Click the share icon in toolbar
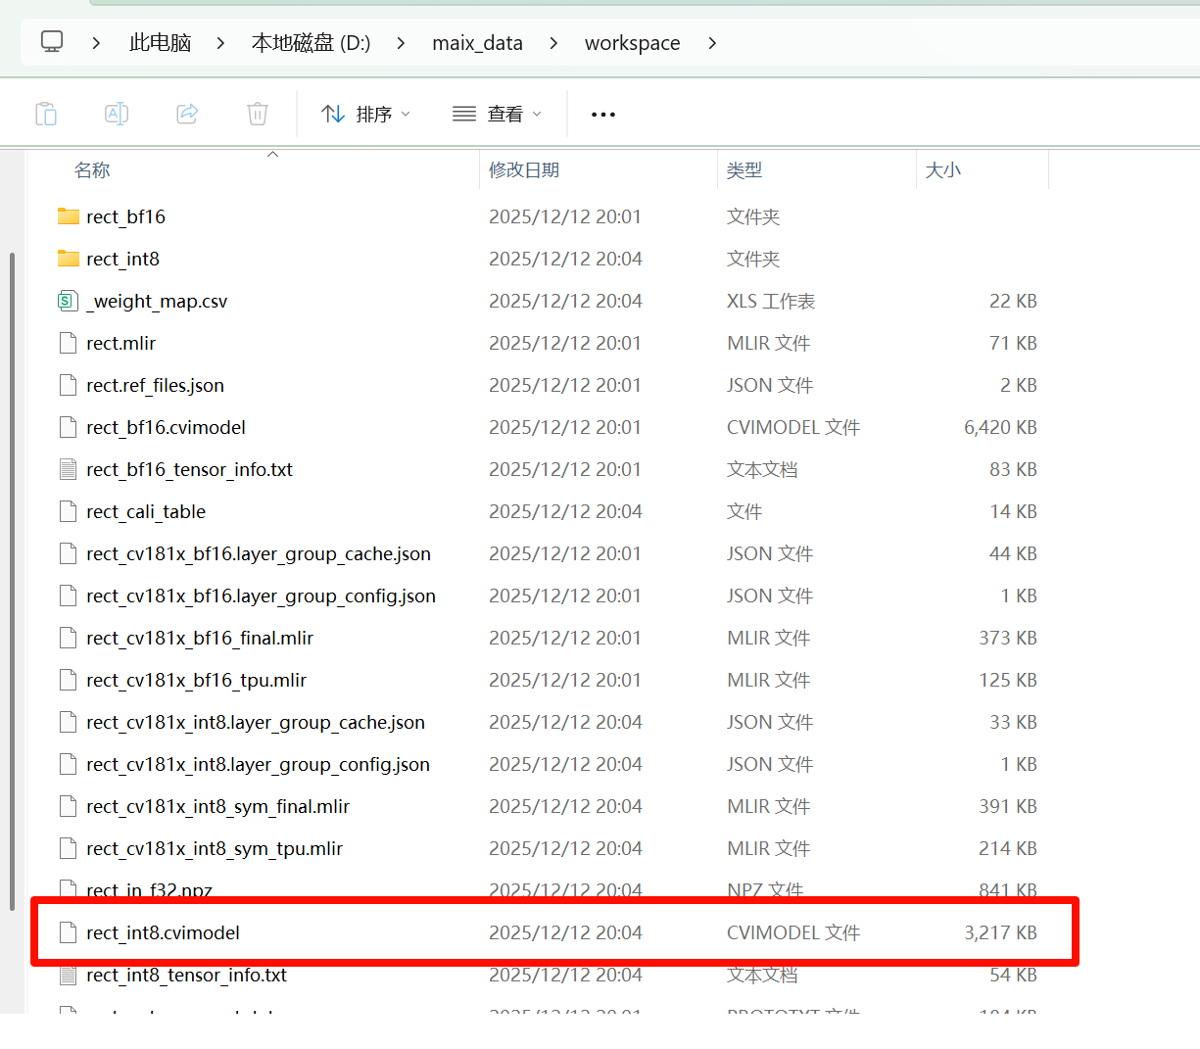 (187, 114)
